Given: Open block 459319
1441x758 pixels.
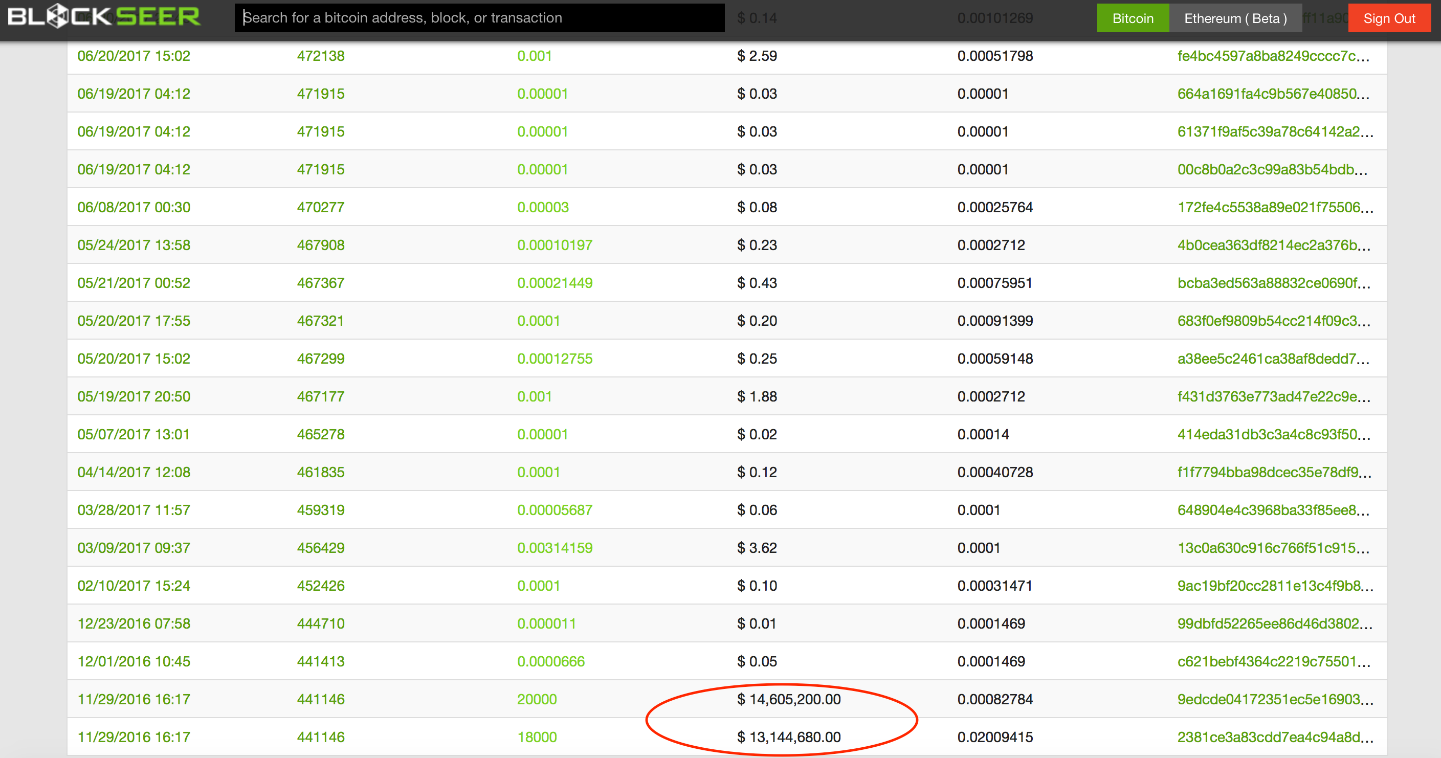Looking at the screenshot, I should (x=321, y=510).
